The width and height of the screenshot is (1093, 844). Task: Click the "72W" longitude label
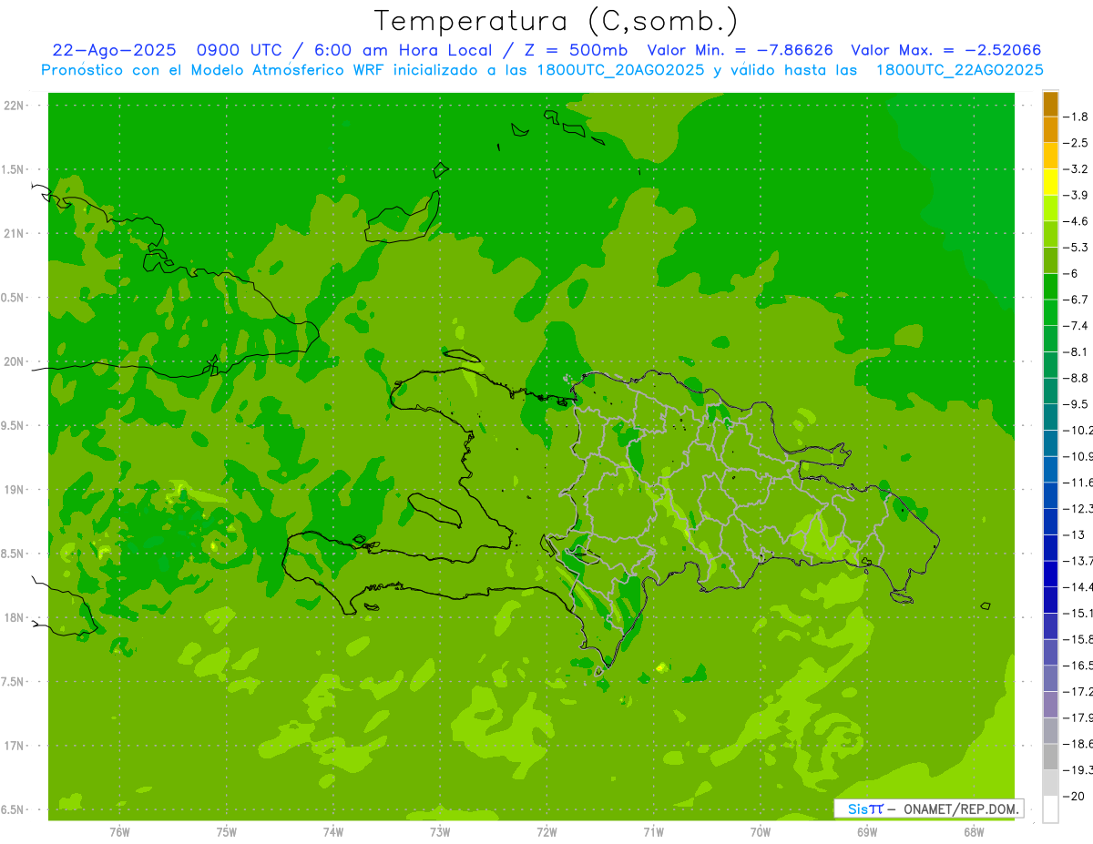pos(546,832)
